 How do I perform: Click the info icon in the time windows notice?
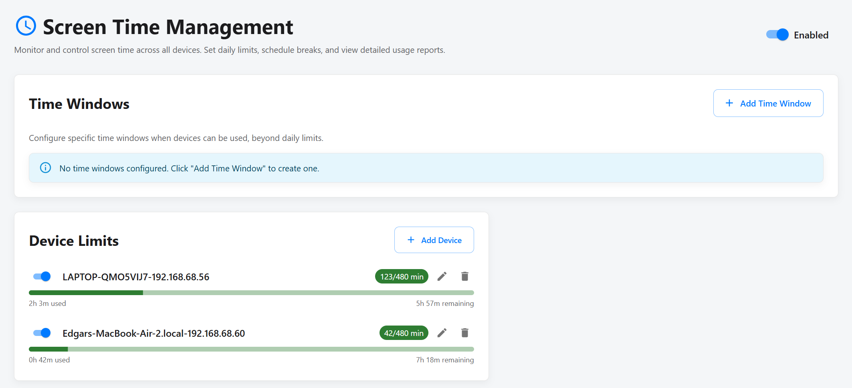point(45,168)
